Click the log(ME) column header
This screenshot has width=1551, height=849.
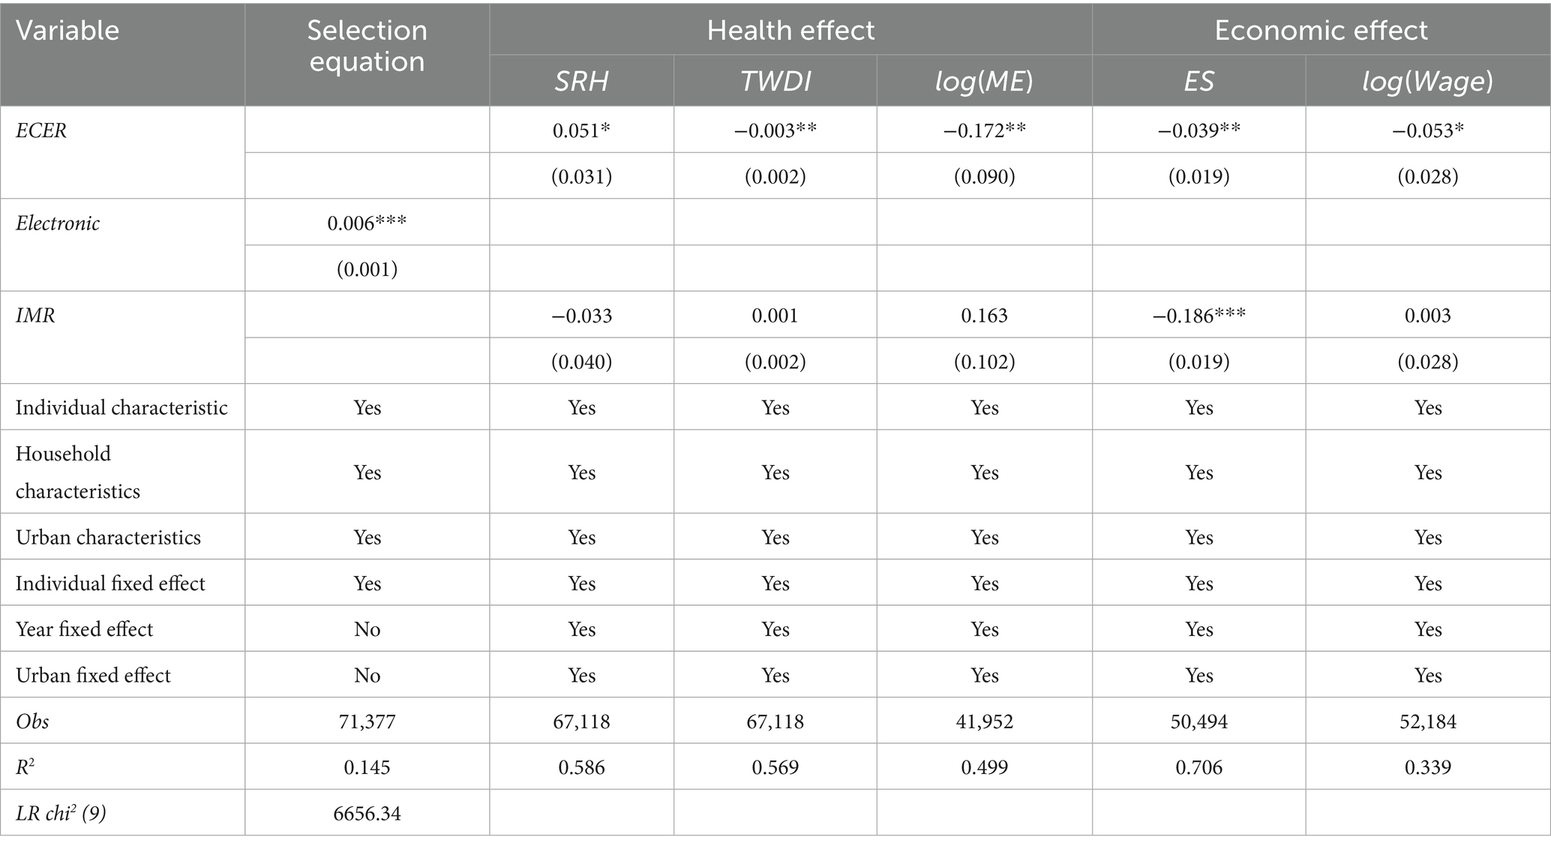[984, 81]
